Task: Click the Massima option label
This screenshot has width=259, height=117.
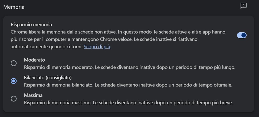Action: point(33,95)
